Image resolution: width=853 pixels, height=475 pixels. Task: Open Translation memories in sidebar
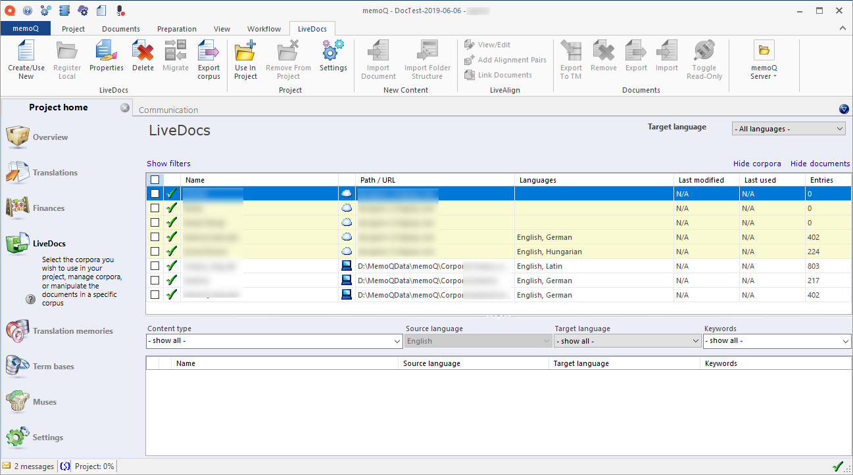point(72,331)
